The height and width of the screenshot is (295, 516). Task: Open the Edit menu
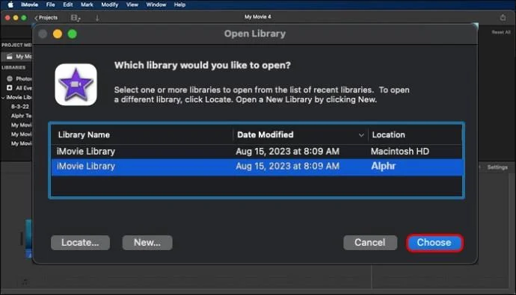(68, 4)
